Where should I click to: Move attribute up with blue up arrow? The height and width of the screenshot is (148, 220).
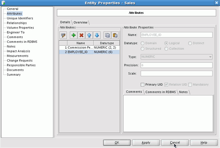[x=89, y=35]
